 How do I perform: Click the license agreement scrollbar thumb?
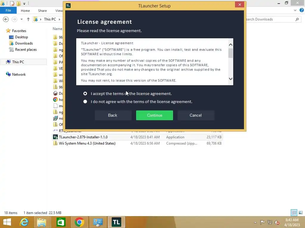pos(231,53)
